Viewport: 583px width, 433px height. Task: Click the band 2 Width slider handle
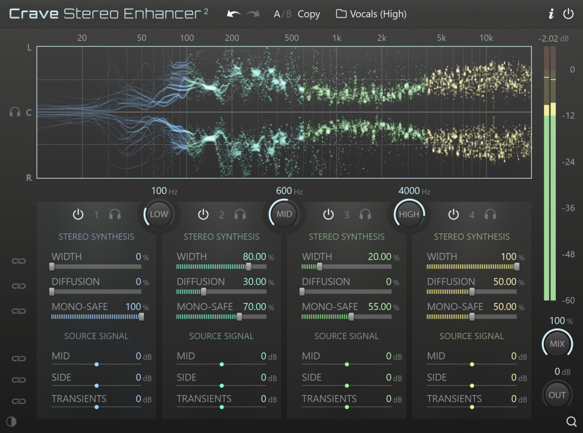249,266
